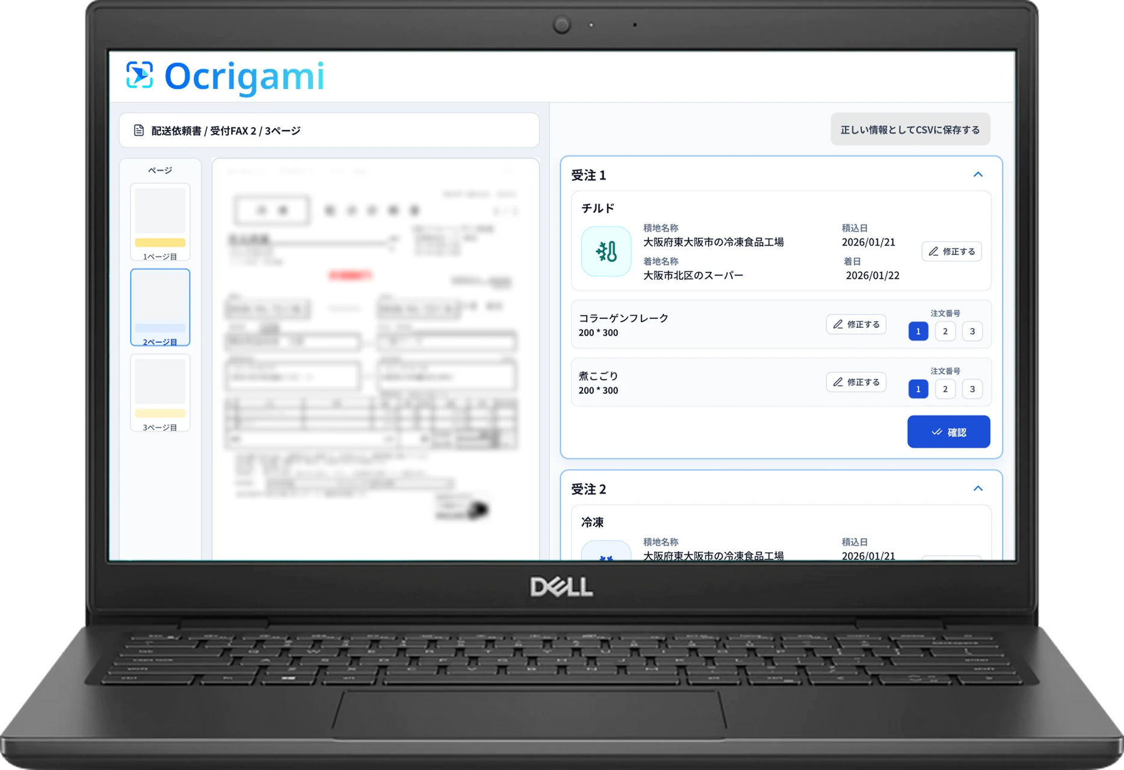Select order number 1 for 煮こごり
Image resolution: width=1124 pixels, height=770 pixels.
(x=918, y=389)
